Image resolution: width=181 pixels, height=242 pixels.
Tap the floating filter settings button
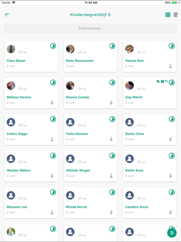click(x=172, y=233)
